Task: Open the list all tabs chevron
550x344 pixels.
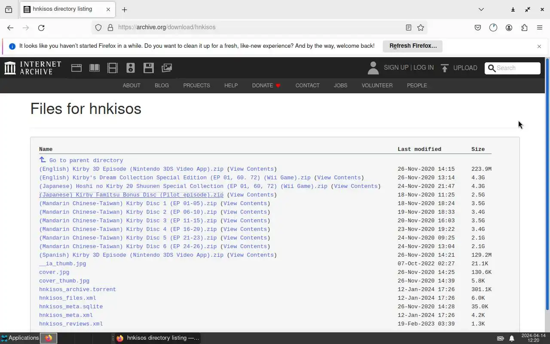Action: click(x=481, y=9)
